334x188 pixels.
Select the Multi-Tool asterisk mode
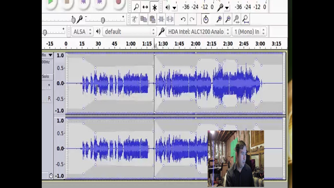154,7
